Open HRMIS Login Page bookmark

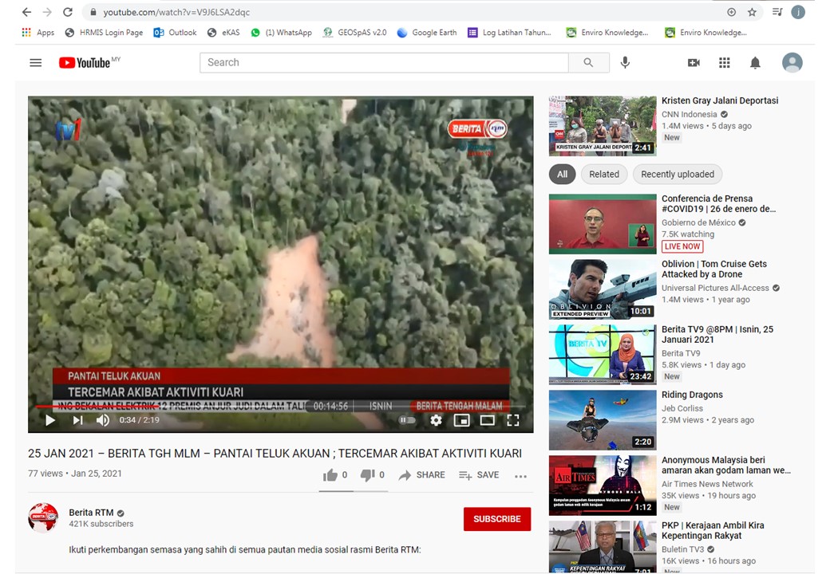(104, 32)
